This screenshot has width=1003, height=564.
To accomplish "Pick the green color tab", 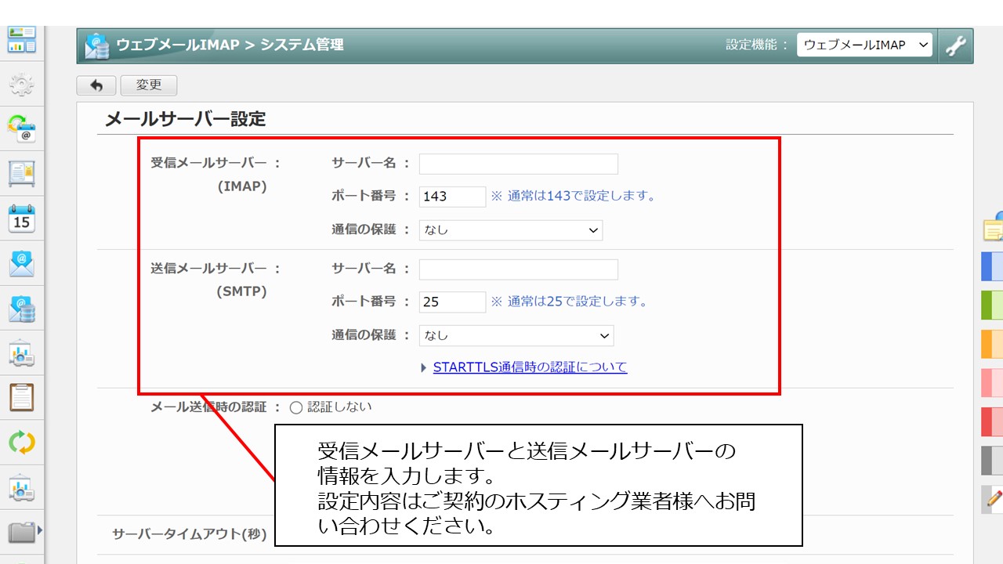I will coord(992,305).
